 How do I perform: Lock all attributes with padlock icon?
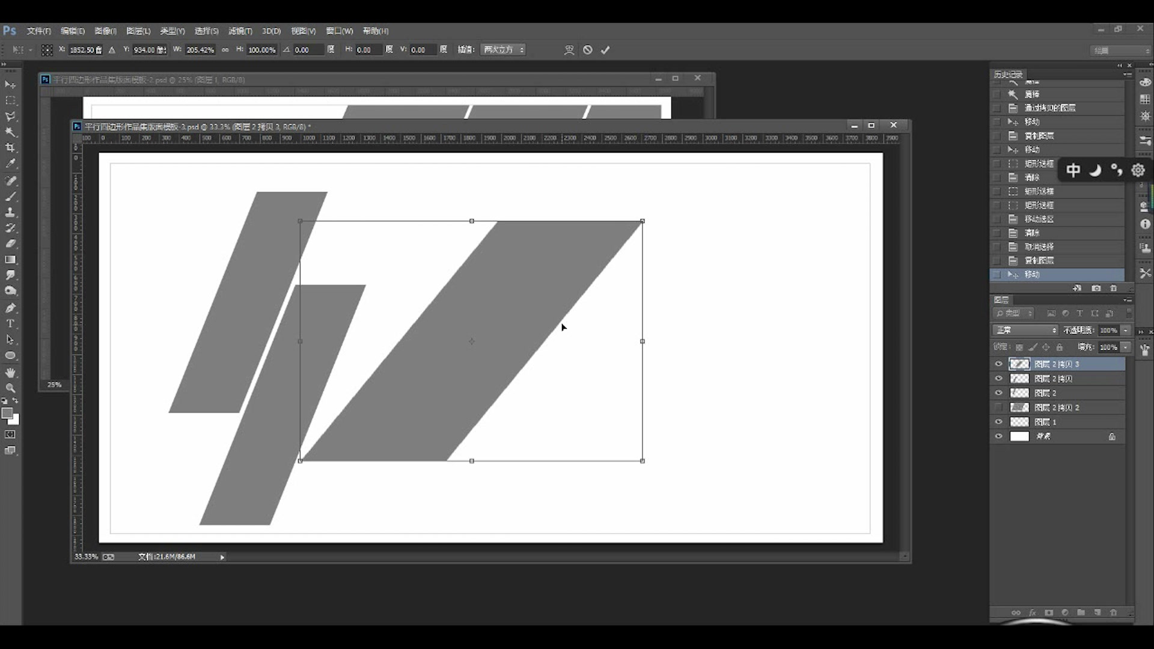pyautogui.click(x=1060, y=347)
